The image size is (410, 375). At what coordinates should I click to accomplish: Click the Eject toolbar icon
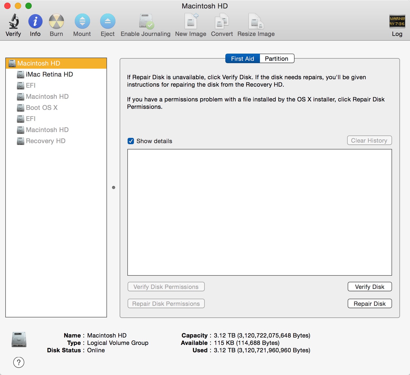tap(108, 22)
